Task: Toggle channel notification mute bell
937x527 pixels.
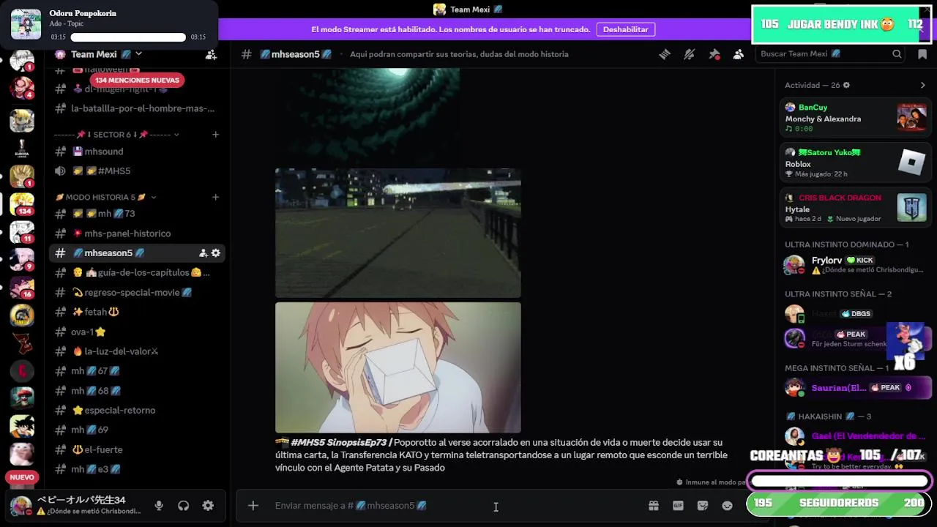Action: tap(689, 54)
